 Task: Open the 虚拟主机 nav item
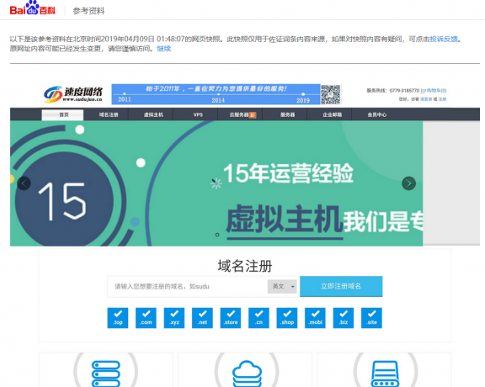tap(153, 114)
